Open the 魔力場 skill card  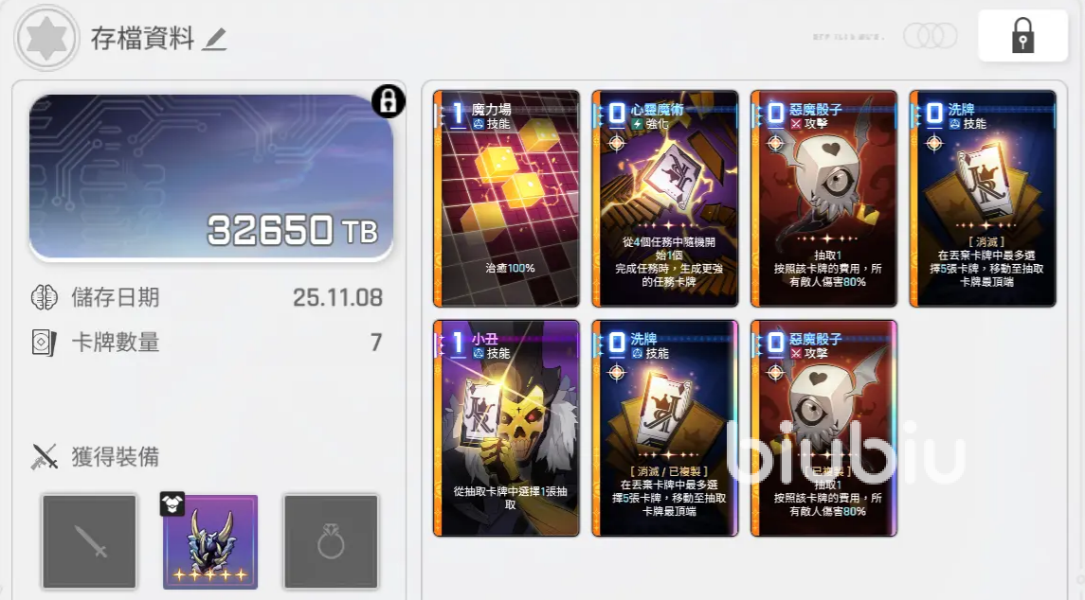(x=507, y=199)
